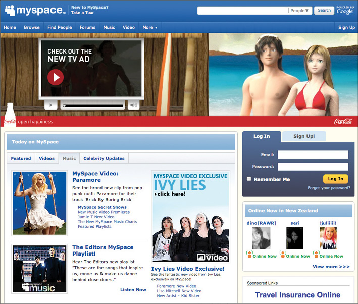The image size is (358, 304).
Task: Open the Browse menu item
Action: click(32, 27)
